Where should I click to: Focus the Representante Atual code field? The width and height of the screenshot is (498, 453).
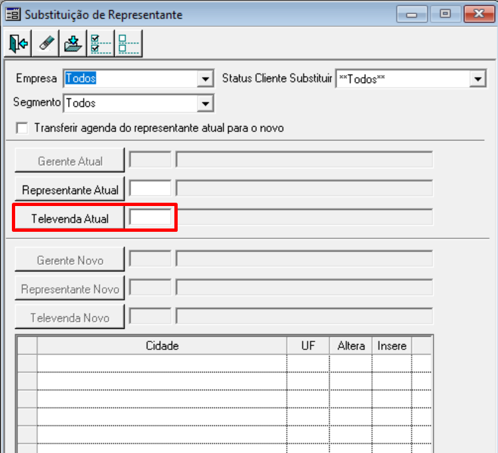tap(150, 188)
